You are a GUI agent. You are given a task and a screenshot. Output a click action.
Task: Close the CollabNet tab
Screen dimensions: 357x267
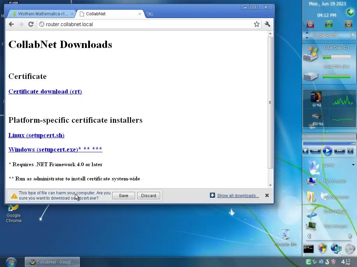[x=140, y=14]
